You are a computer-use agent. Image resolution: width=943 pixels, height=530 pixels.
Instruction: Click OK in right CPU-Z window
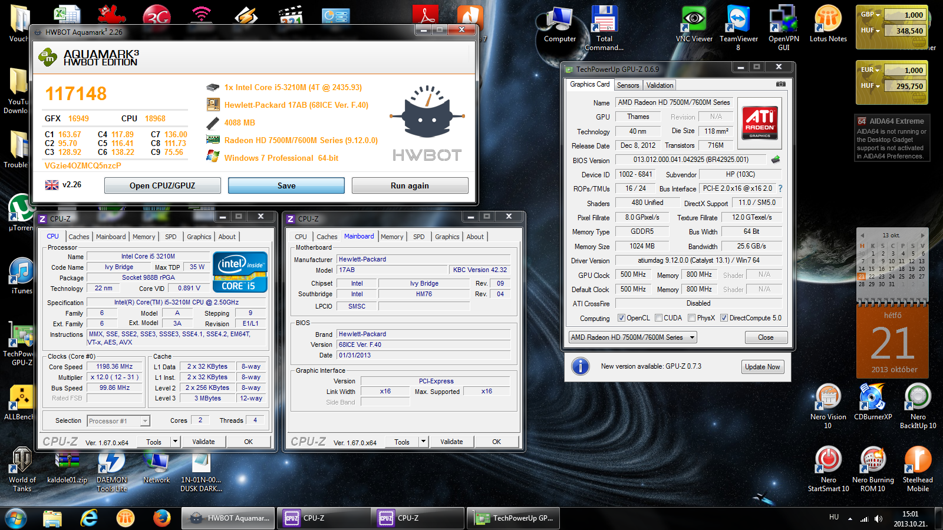[x=496, y=442]
